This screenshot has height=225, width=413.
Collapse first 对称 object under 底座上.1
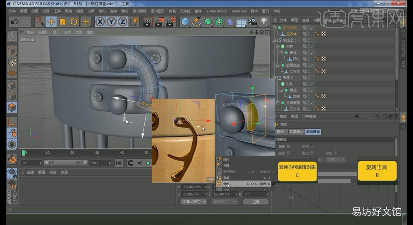click(x=277, y=46)
